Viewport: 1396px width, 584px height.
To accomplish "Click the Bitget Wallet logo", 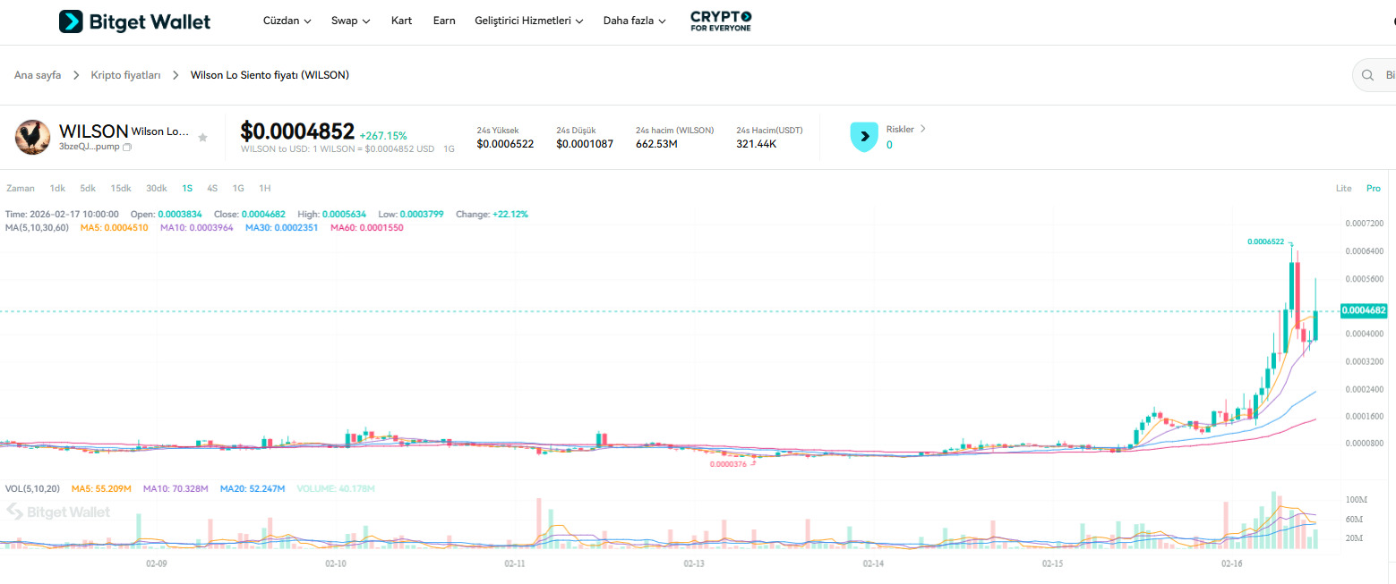I will (133, 21).
